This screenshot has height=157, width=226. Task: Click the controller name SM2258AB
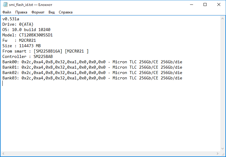pyautogui.click(x=43, y=56)
